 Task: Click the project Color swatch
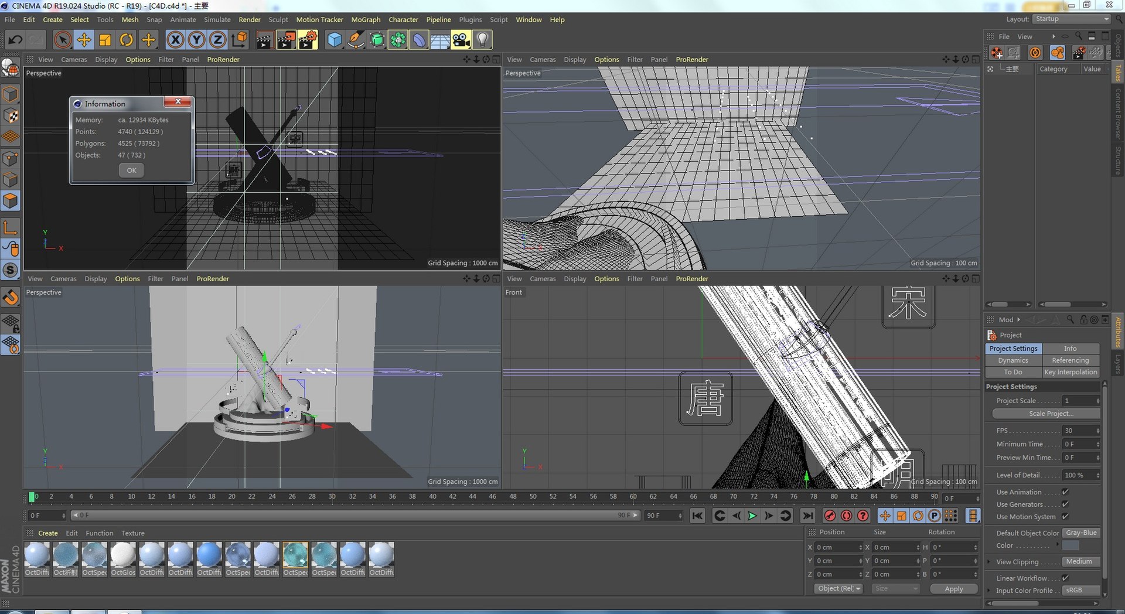tap(1071, 545)
